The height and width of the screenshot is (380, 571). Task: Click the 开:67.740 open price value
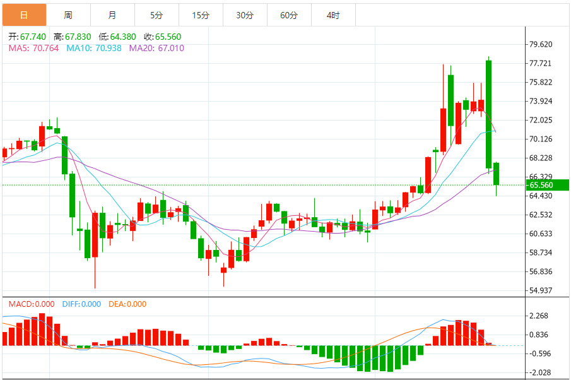coord(27,37)
